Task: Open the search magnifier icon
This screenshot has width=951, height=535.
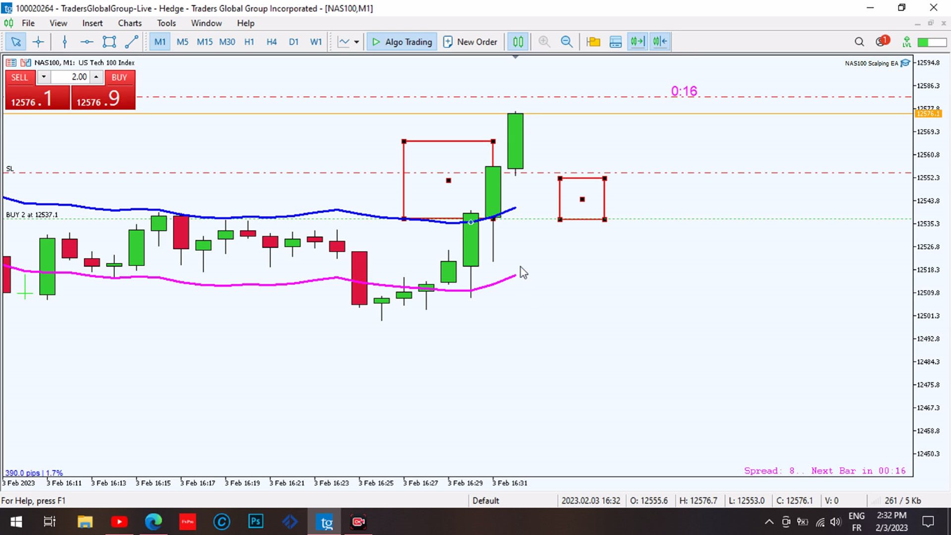Action: [x=859, y=42]
